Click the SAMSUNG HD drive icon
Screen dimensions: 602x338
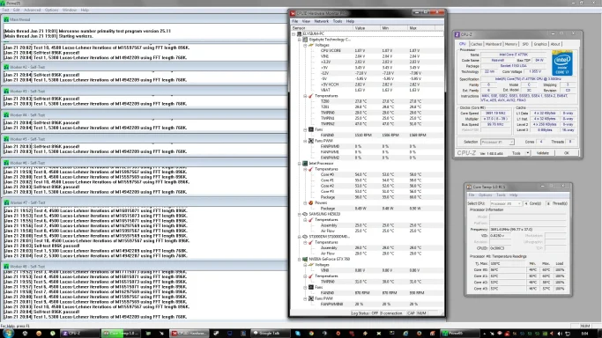click(305, 214)
